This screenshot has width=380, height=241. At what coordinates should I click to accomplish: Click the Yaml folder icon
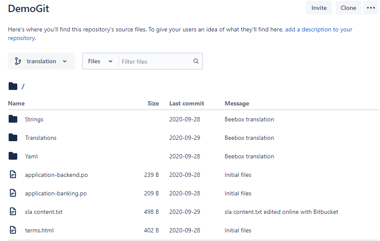[x=13, y=156]
